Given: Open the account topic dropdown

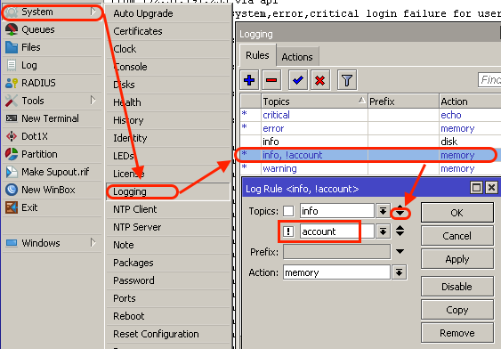Looking at the screenshot, I should tap(383, 231).
